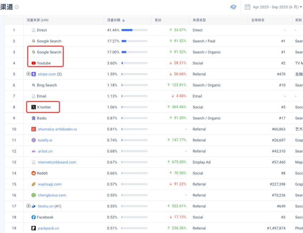303x233 pixels.
Task: Click the Email row document icon
Action: tap(34, 96)
